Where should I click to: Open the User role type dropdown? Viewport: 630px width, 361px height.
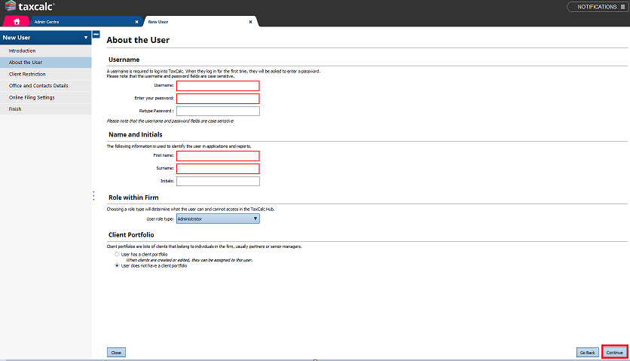[218, 219]
